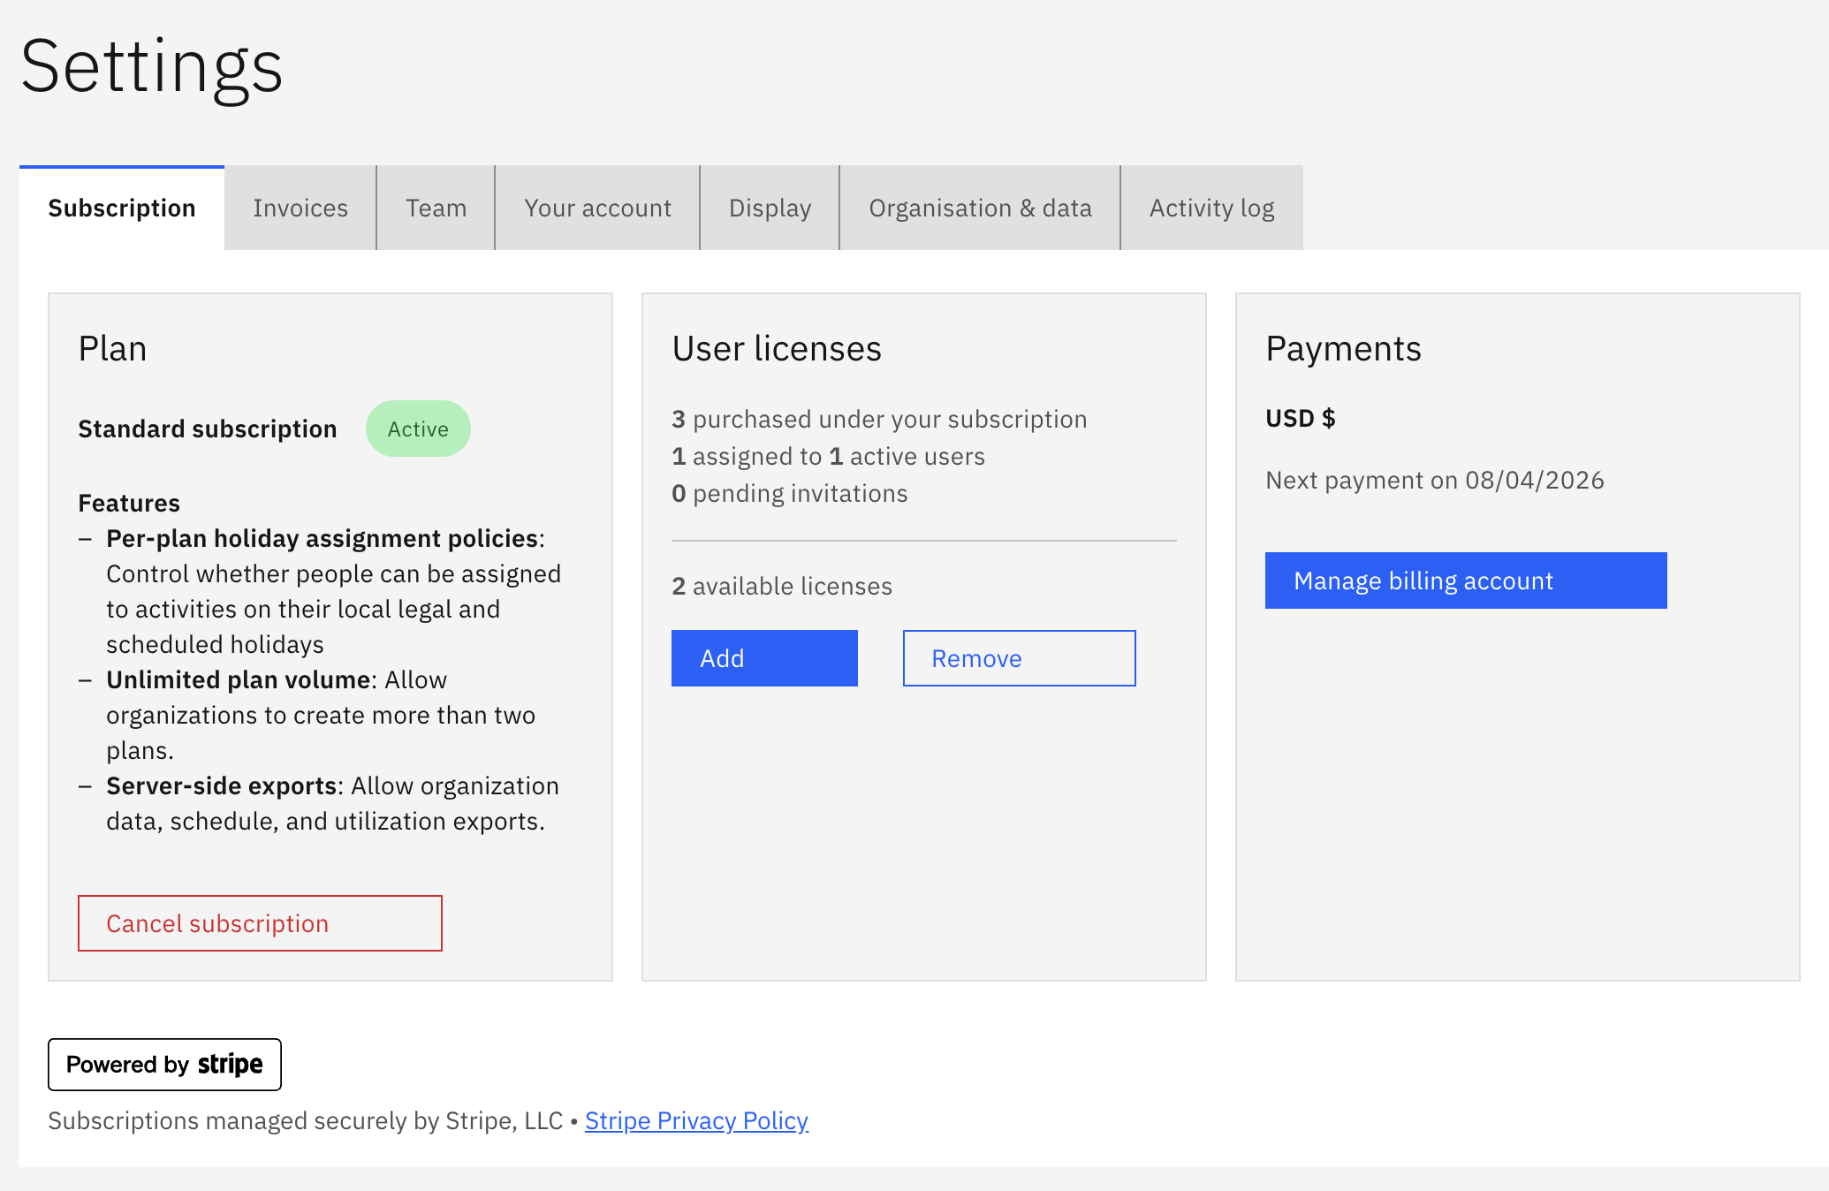Click the 'USD $' currency label
The height and width of the screenshot is (1191, 1829).
click(1301, 418)
